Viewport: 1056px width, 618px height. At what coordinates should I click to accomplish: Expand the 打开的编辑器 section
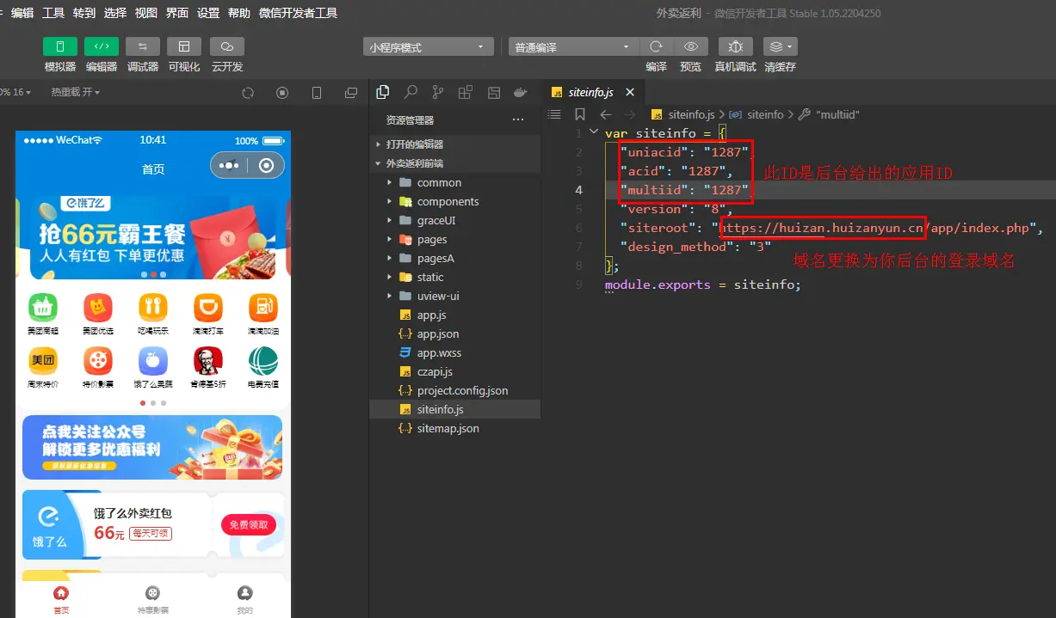tap(454, 144)
